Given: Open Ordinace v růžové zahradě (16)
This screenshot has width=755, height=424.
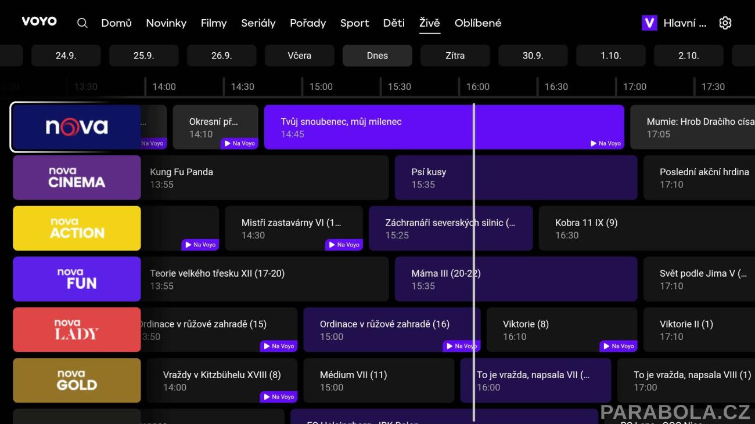Looking at the screenshot, I should 392,330.
